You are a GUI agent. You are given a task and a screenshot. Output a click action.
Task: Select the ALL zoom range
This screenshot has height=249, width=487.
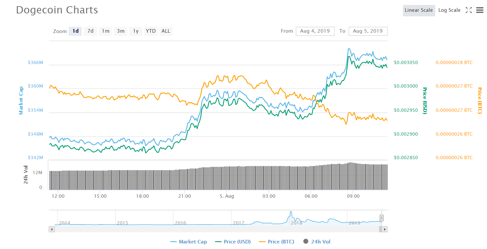[x=166, y=31]
